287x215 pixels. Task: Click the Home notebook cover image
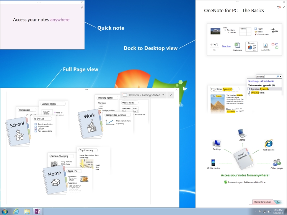pyautogui.click(x=55, y=180)
